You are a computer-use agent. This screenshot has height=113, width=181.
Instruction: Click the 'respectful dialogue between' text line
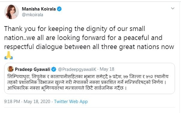click(x=89, y=47)
